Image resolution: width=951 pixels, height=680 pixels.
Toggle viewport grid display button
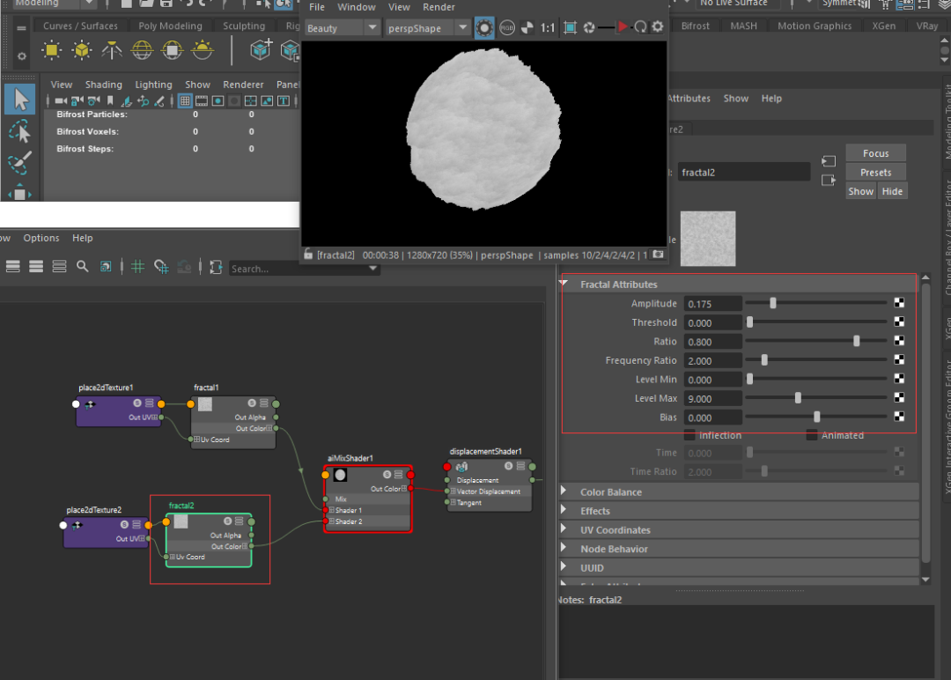pos(185,101)
